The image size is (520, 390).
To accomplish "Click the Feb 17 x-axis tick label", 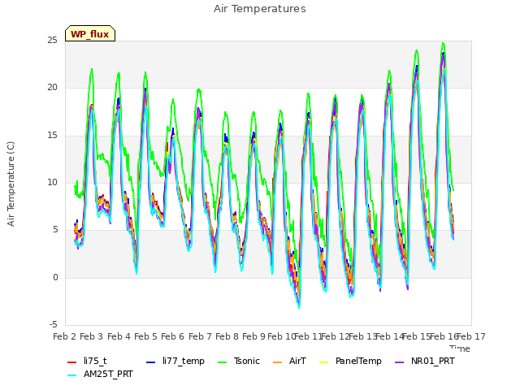I will tap(471, 336).
